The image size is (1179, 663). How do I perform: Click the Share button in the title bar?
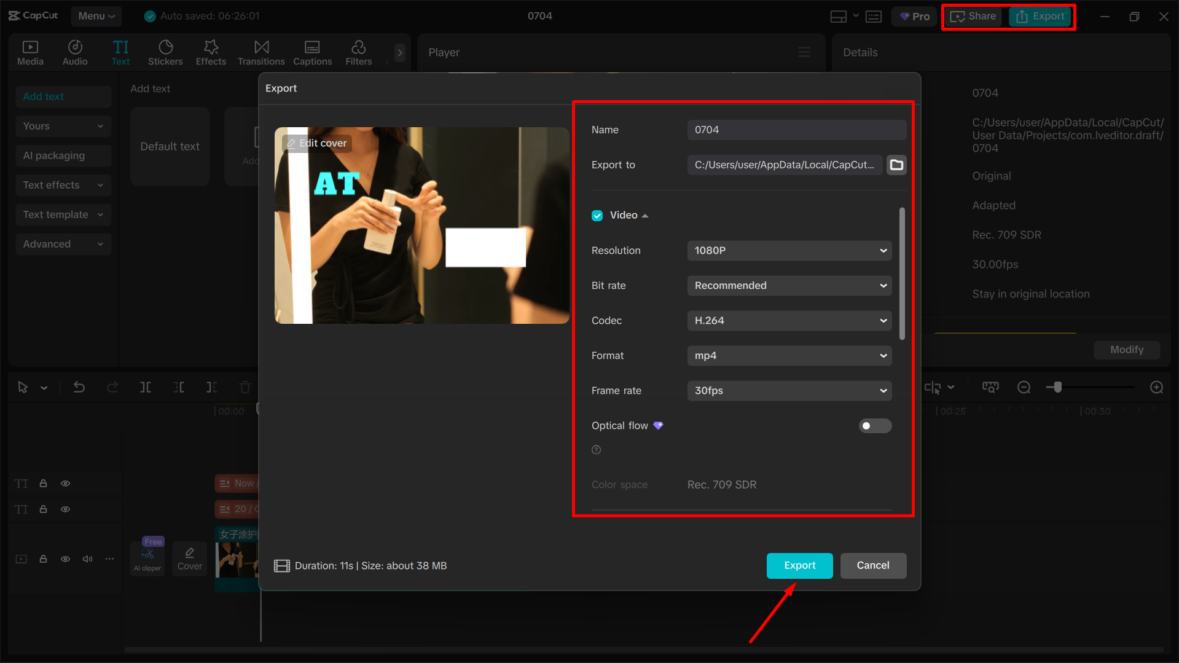click(973, 17)
